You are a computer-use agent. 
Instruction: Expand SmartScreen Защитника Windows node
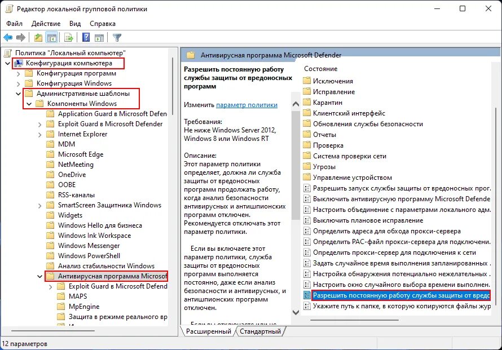39,205
